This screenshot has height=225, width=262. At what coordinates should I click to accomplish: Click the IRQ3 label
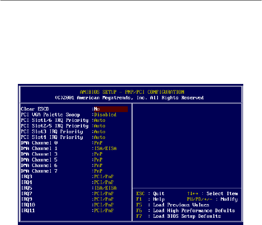click(x=26, y=177)
